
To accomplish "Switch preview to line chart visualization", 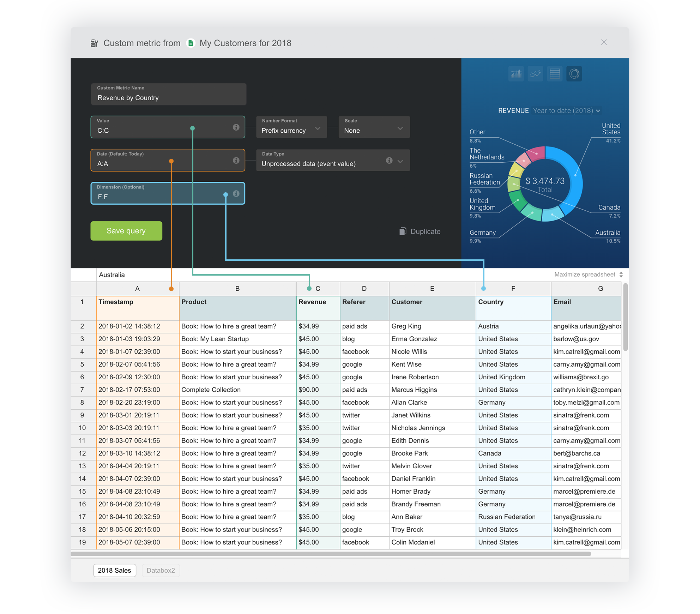I will (x=535, y=74).
